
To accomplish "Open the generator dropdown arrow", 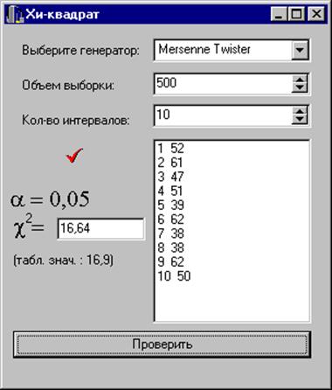I will [300, 50].
